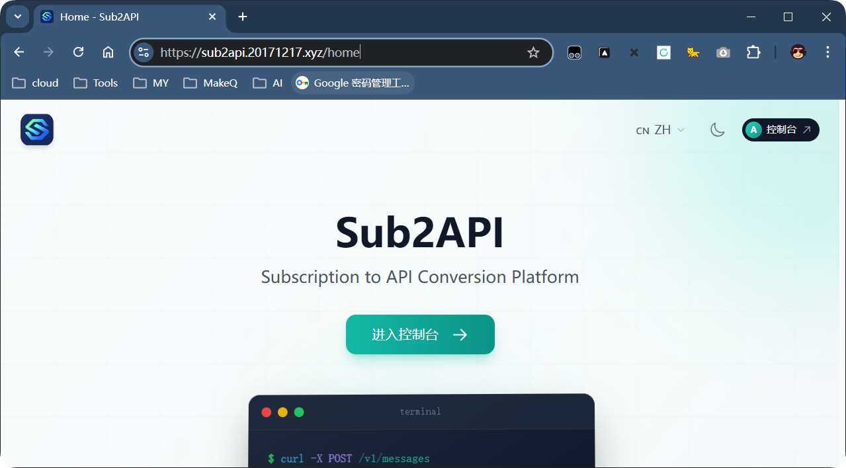The width and height of the screenshot is (846, 468).
Task: Click the 'terminal' title label
Action: pyautogui.click(x=420, y=412)
